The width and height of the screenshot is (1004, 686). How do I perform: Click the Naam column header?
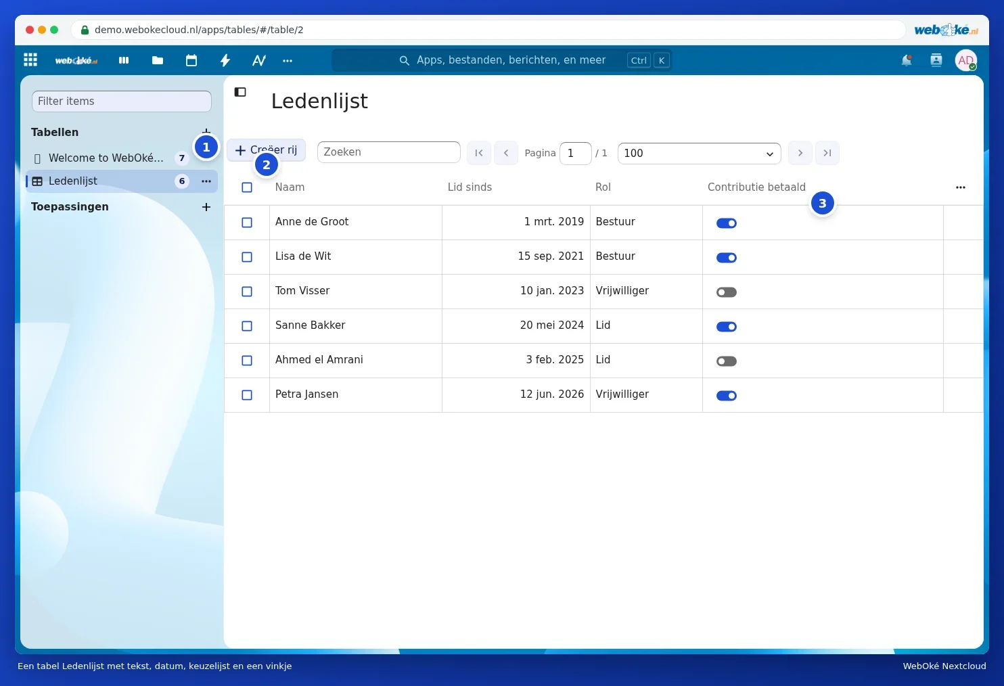290,187
